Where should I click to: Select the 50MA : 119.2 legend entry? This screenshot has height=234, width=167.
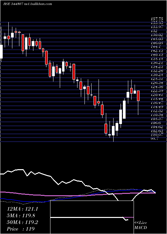[22, 222]
